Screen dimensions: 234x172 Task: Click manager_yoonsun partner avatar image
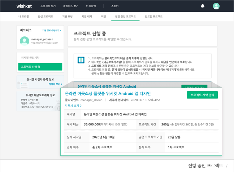pyautogui.click(x=24, y=41)
